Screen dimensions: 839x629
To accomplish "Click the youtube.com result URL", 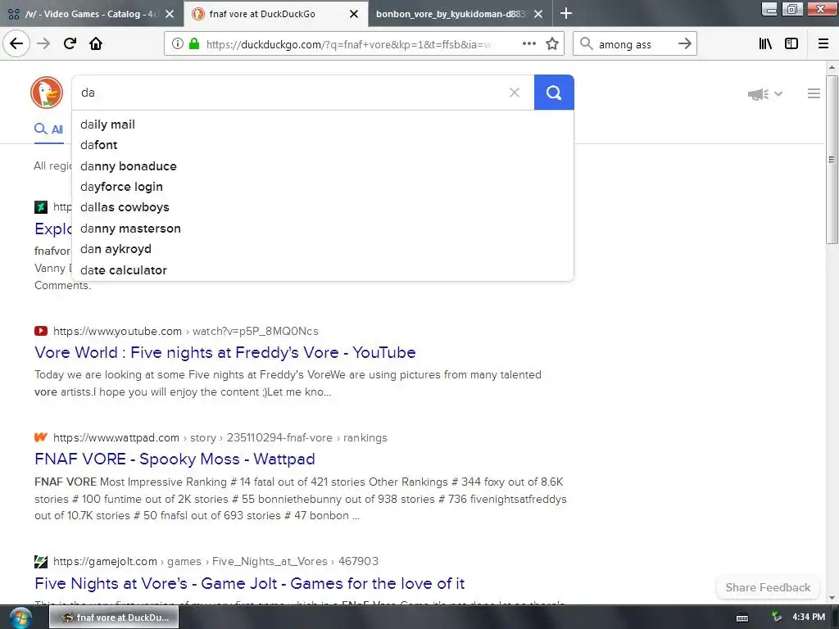I will (186, 331).
